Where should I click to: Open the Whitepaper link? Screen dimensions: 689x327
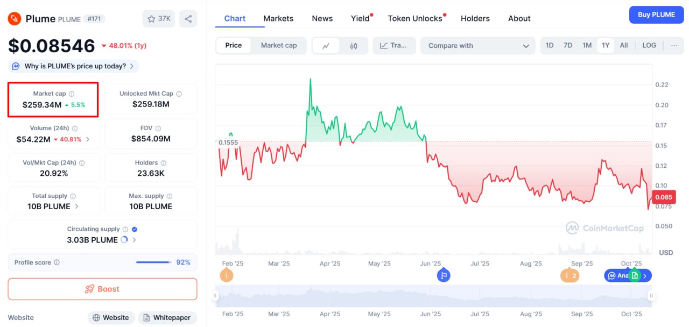pyautogui.click(x=167, y=317)
